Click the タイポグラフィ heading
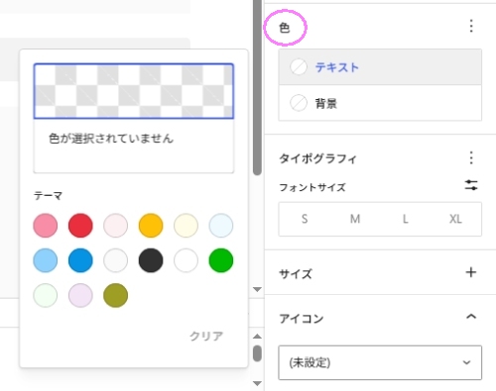 point(317,158)
